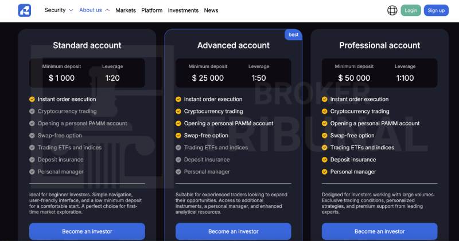
Task: Open the Platform menu item
Action: click(151, 10)
